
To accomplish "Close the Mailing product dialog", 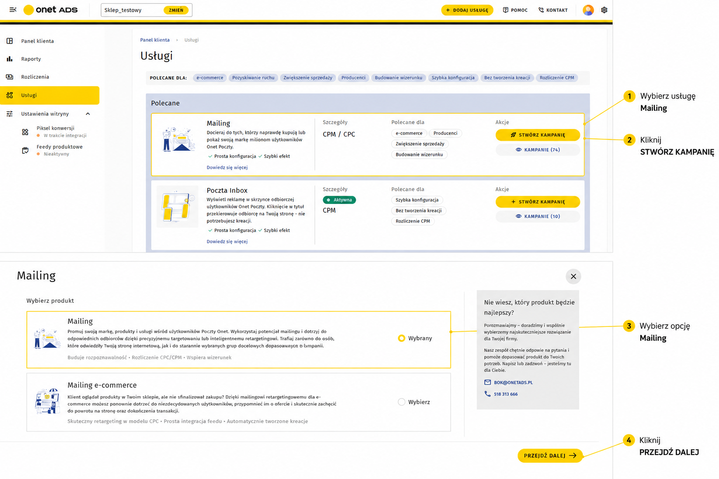I will click(x=573, y=276).
